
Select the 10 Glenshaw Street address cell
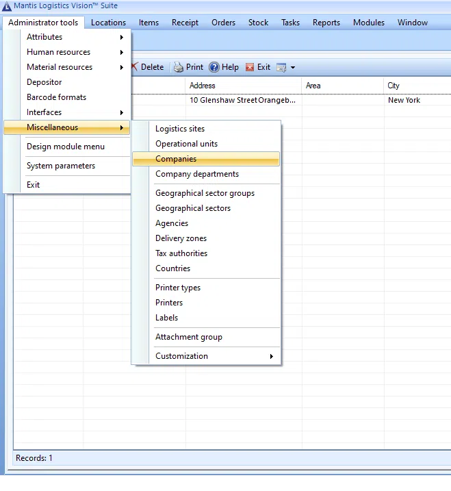click(243, 100)
